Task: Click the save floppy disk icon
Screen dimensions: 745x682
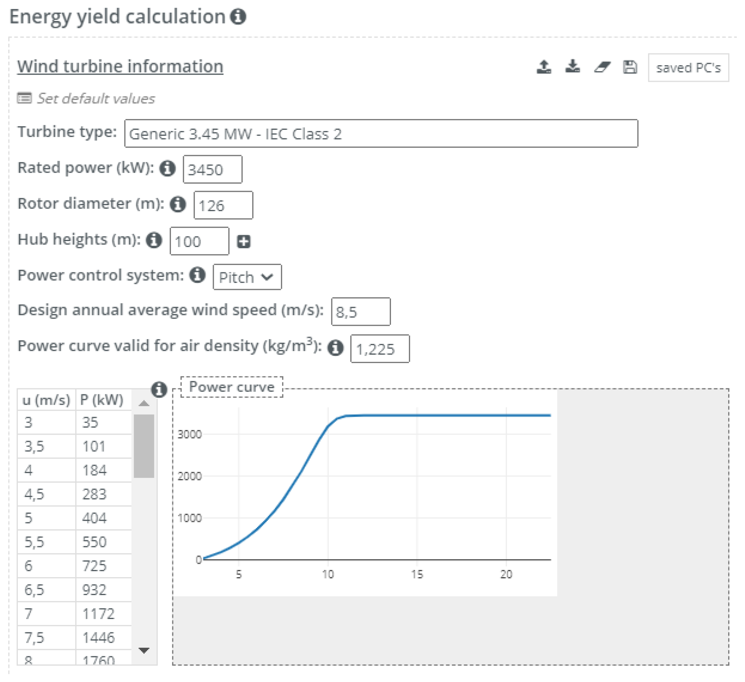Action: tap(630, 67)
